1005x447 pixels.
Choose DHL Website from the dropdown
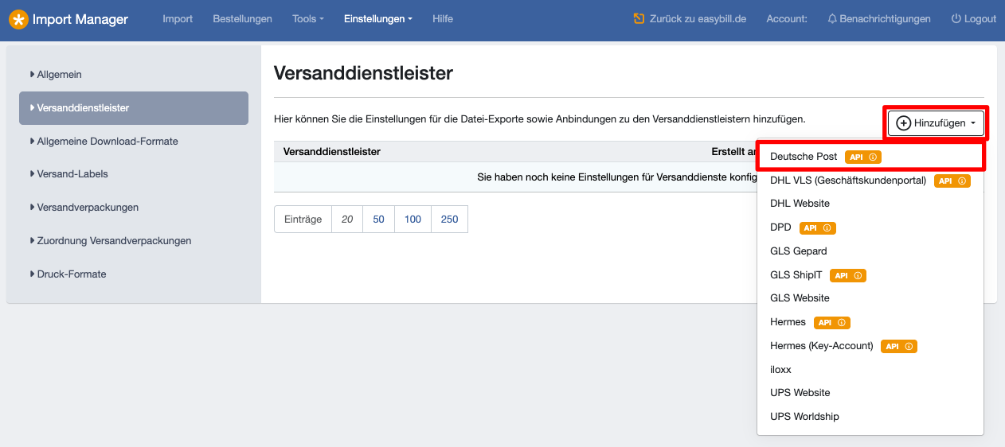(x=870, y=204)
